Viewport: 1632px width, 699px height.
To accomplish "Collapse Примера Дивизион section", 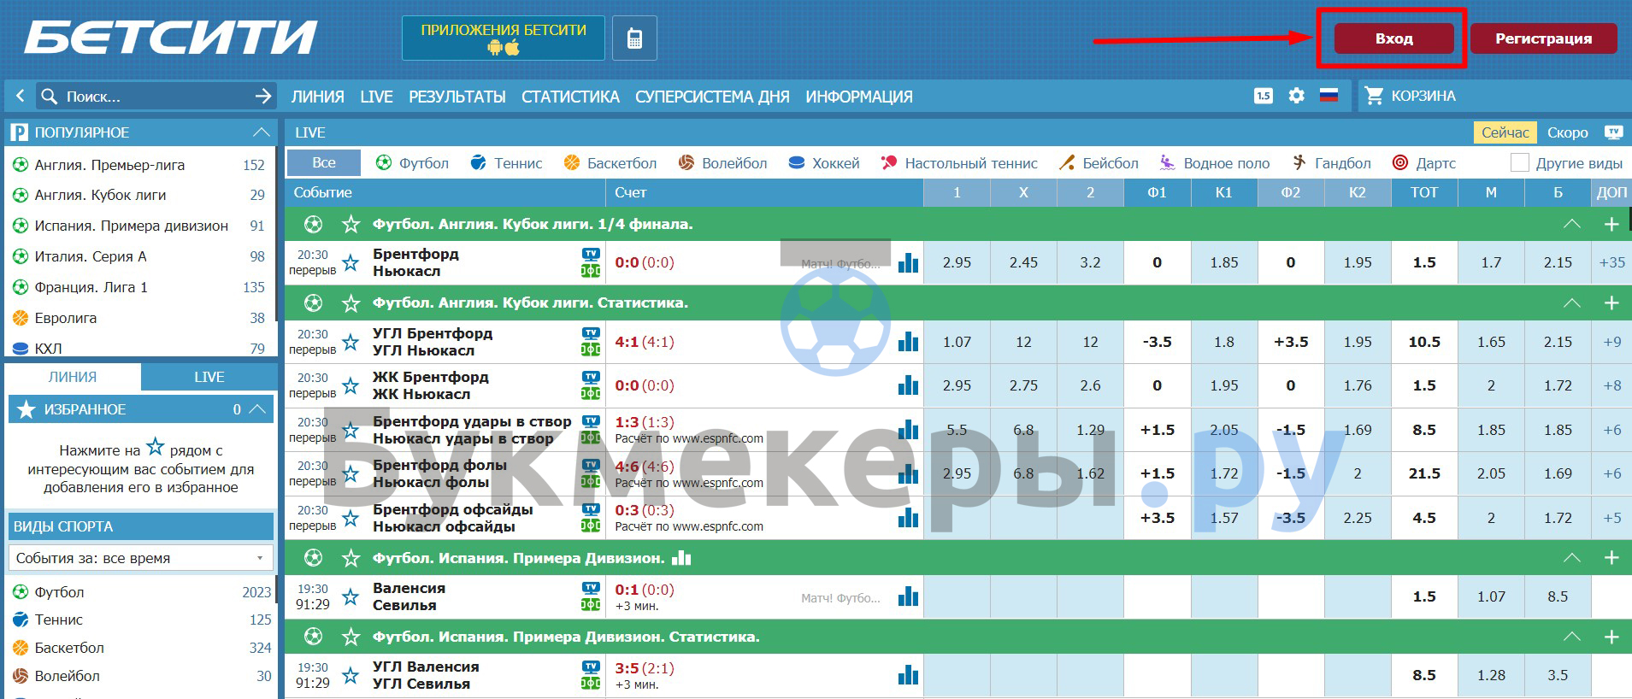I will point(1571,558).
